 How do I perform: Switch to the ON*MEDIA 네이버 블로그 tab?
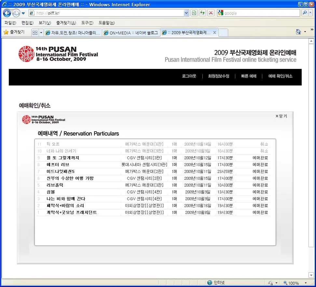131,33
